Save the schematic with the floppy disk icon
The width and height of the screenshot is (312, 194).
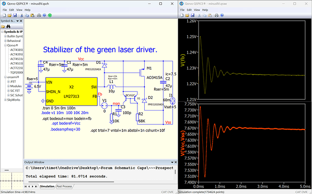click(15, 15)
